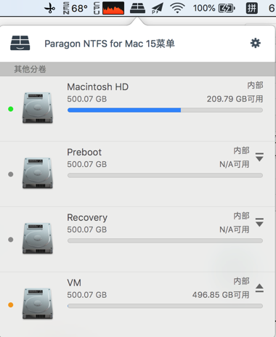Eject the VM volume using the eject button
Viewport: 276px width, 337px height.
point(259,288)
